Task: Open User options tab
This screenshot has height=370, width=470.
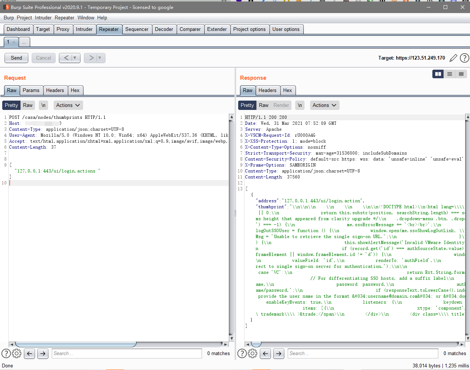Action: pyautogui.click(x=286, y=29)
